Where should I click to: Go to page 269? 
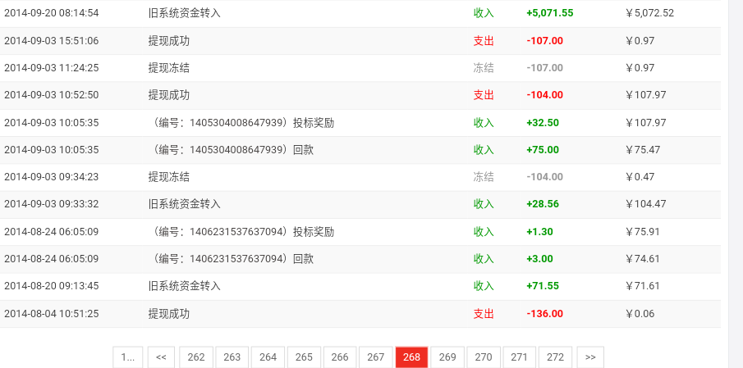(x=447, y=357)
